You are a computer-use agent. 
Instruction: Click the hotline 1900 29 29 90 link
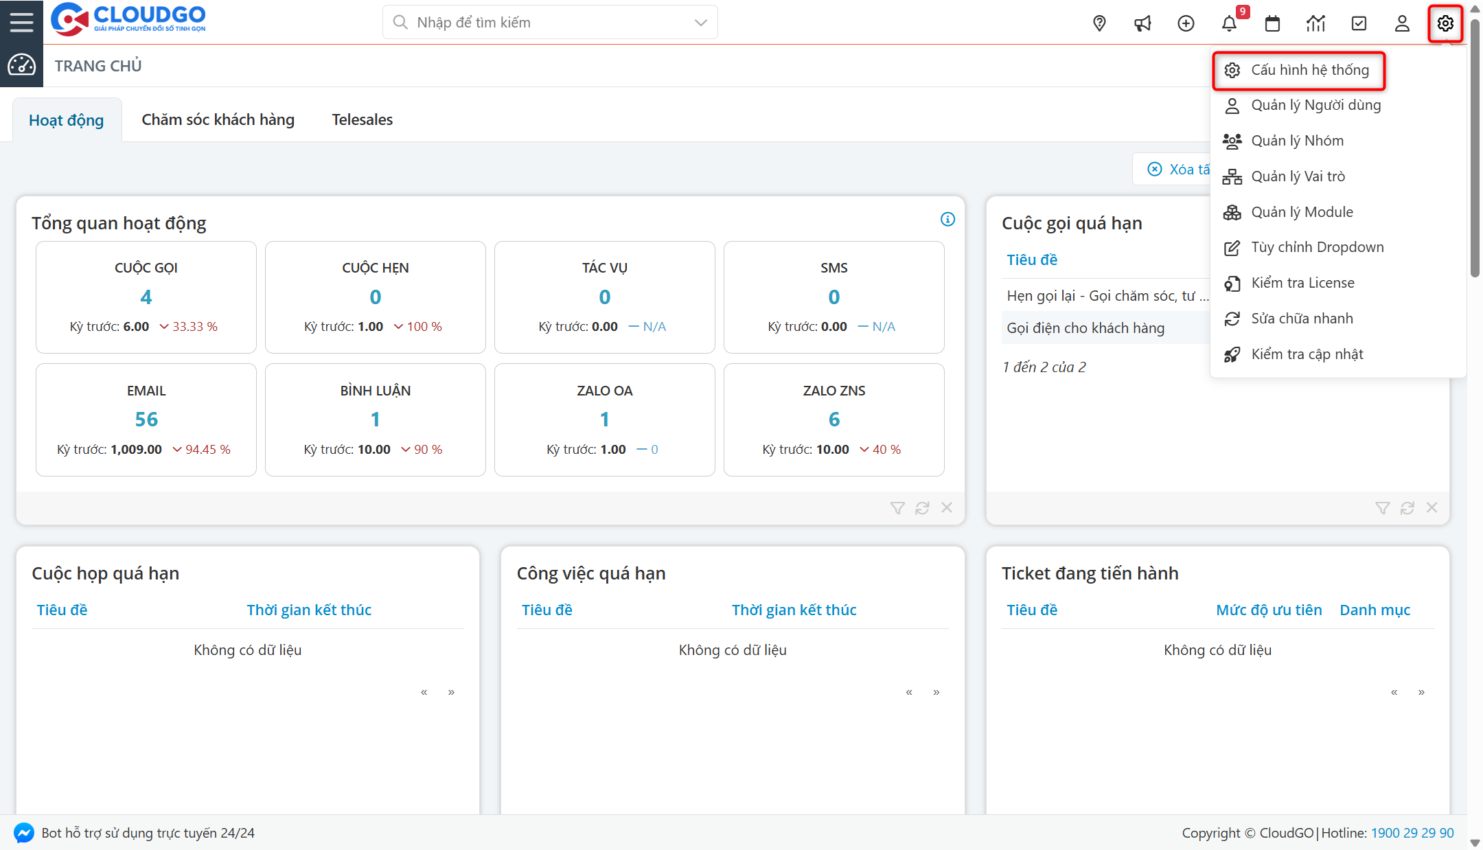1412,833
